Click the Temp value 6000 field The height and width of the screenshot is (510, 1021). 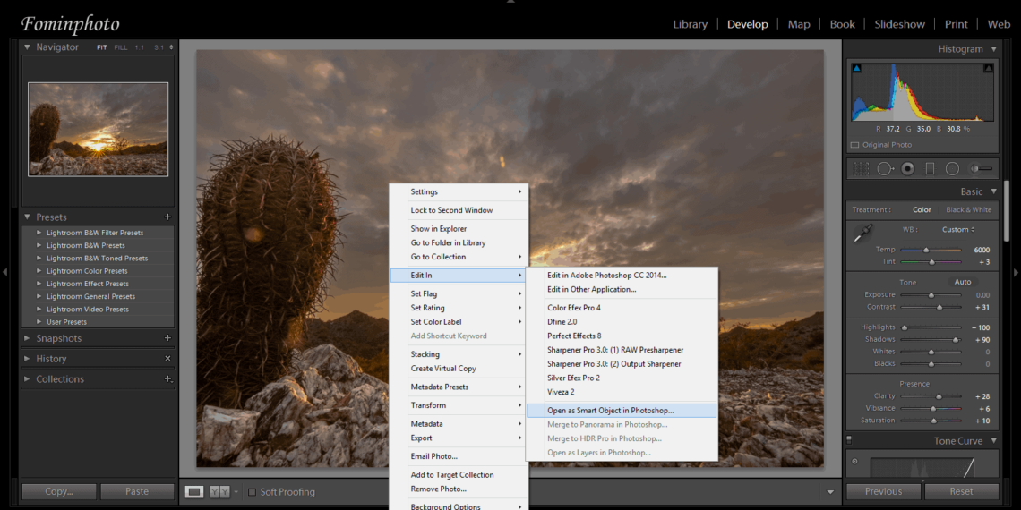point(982,250)
